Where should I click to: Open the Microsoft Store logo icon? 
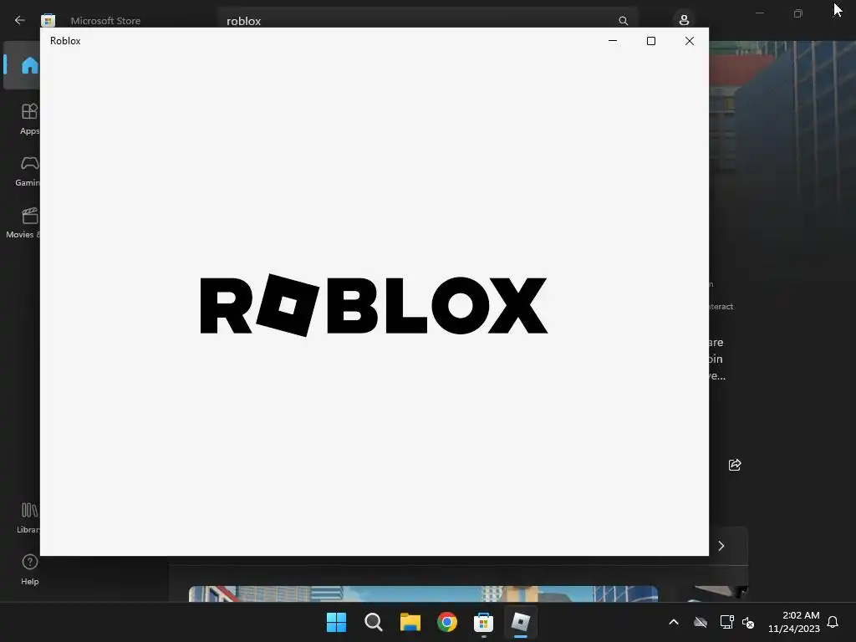point(48,20)
